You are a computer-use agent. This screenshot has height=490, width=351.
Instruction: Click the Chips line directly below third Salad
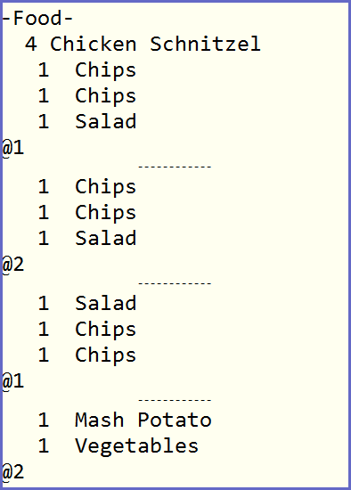[87, 330]
